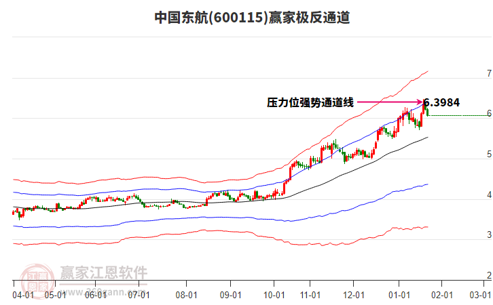
Task: Click the y-axis value 3
Action: [x=489, y=235]
